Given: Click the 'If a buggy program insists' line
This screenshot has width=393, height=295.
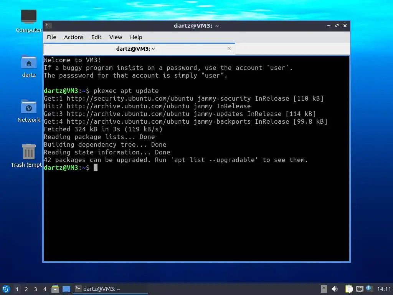Looking at the screenshot, I should (x=168, y=68).
